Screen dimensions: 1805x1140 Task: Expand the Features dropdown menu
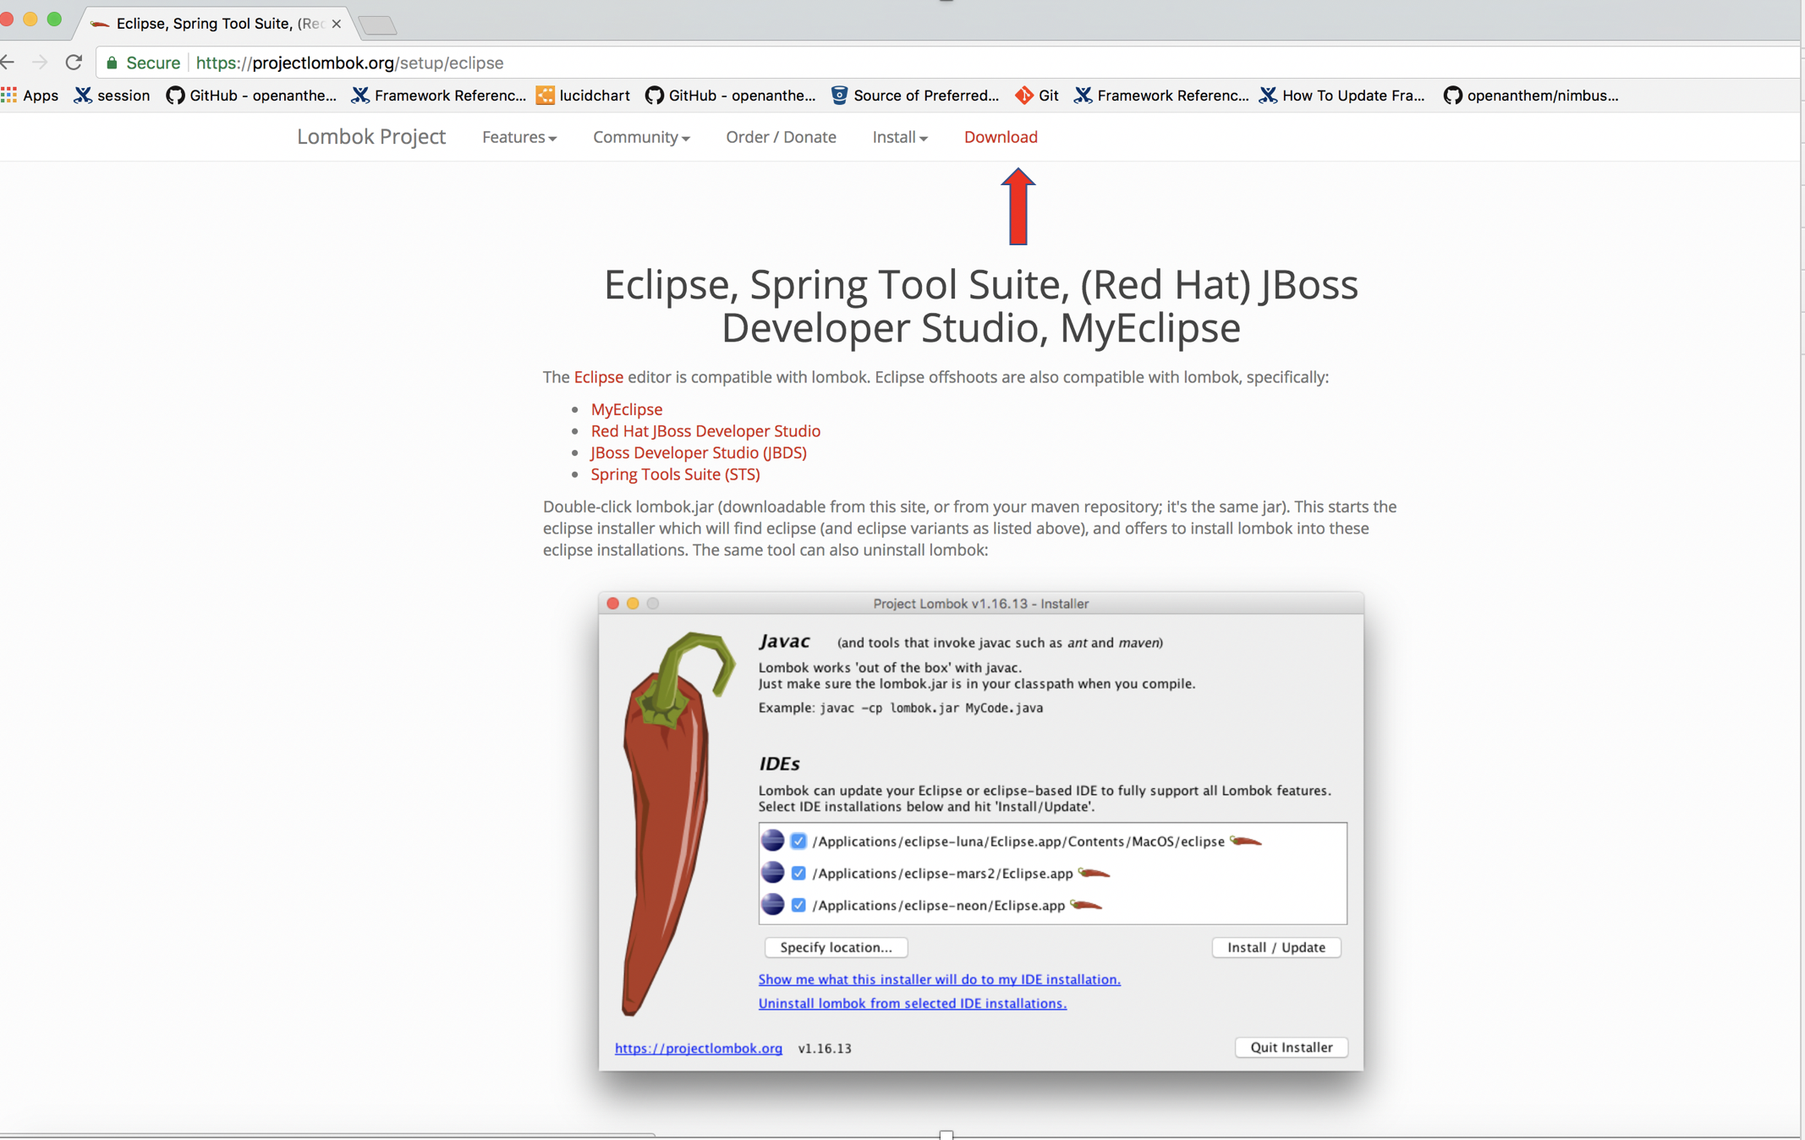(518, 137)
